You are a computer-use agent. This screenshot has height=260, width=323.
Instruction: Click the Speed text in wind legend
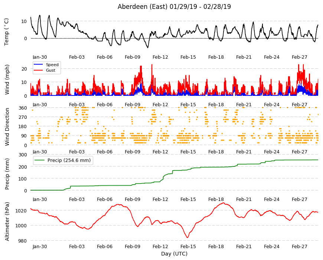click(x=52, y=65)
